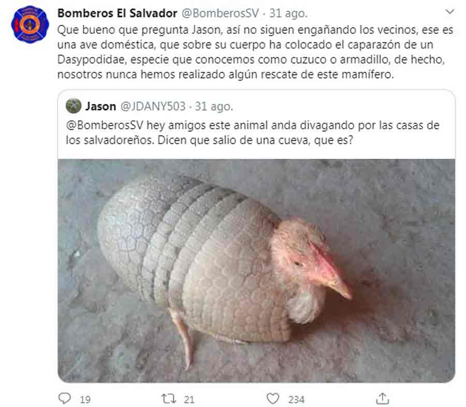Viewport: 466px width, 407px height.
Task: View the 19 replies count
Action: click(85, 399)
